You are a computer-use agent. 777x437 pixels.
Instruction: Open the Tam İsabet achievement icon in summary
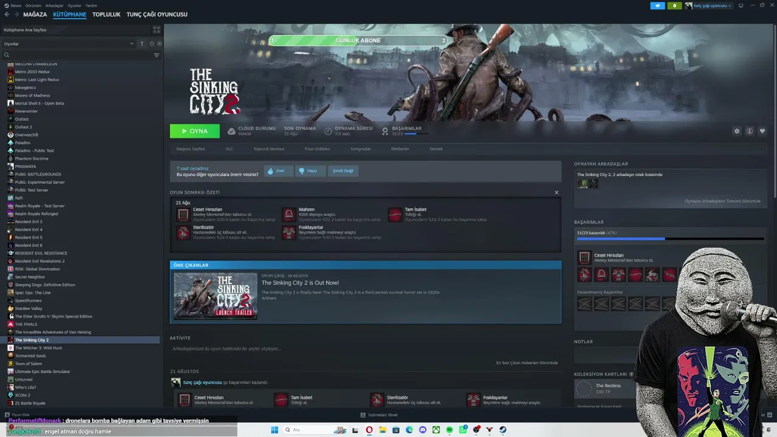pyautogui.click(x=395, y=215)
